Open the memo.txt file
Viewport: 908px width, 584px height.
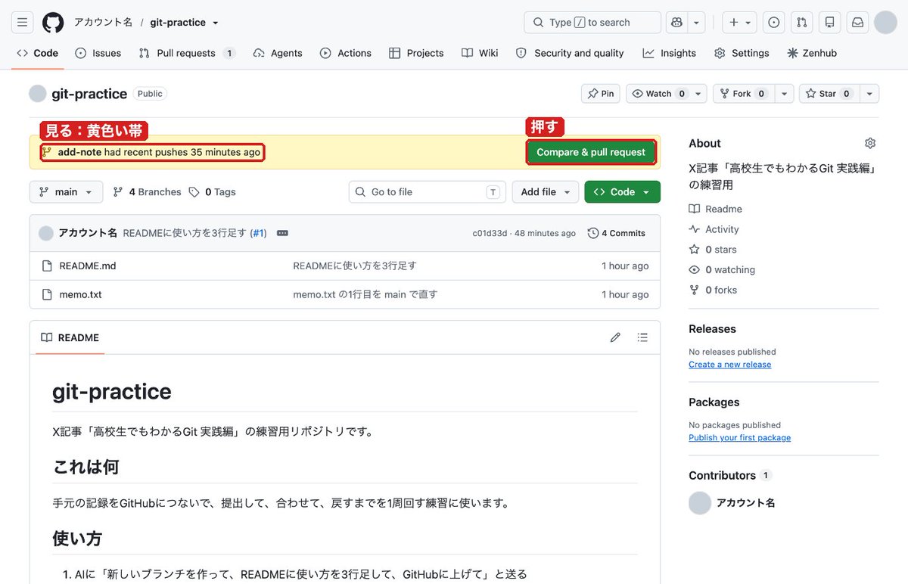tap(80, 294)
